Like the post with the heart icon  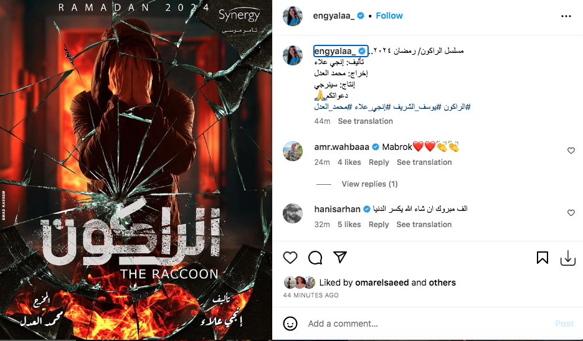(290, 258)
